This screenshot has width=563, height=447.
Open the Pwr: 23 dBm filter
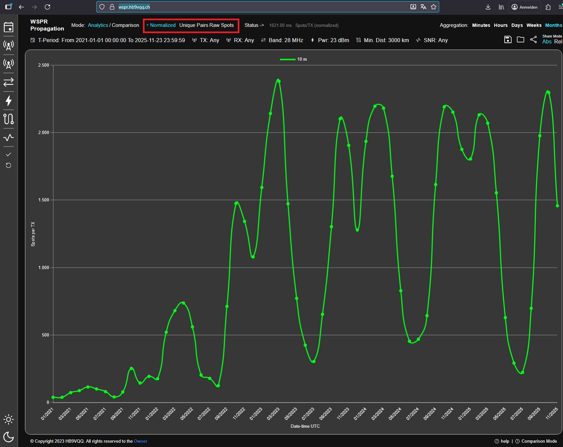click(x=330, y=40)
